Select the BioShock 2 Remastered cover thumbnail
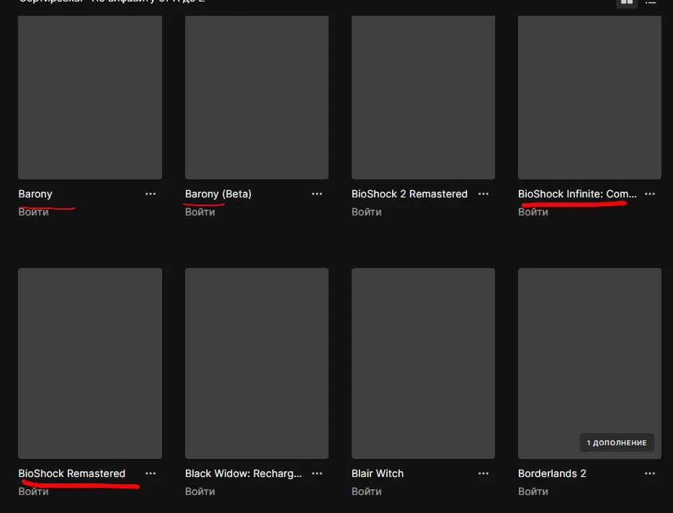Image resolution: width=673 pixels, height=513 pixels. [423, 97]
